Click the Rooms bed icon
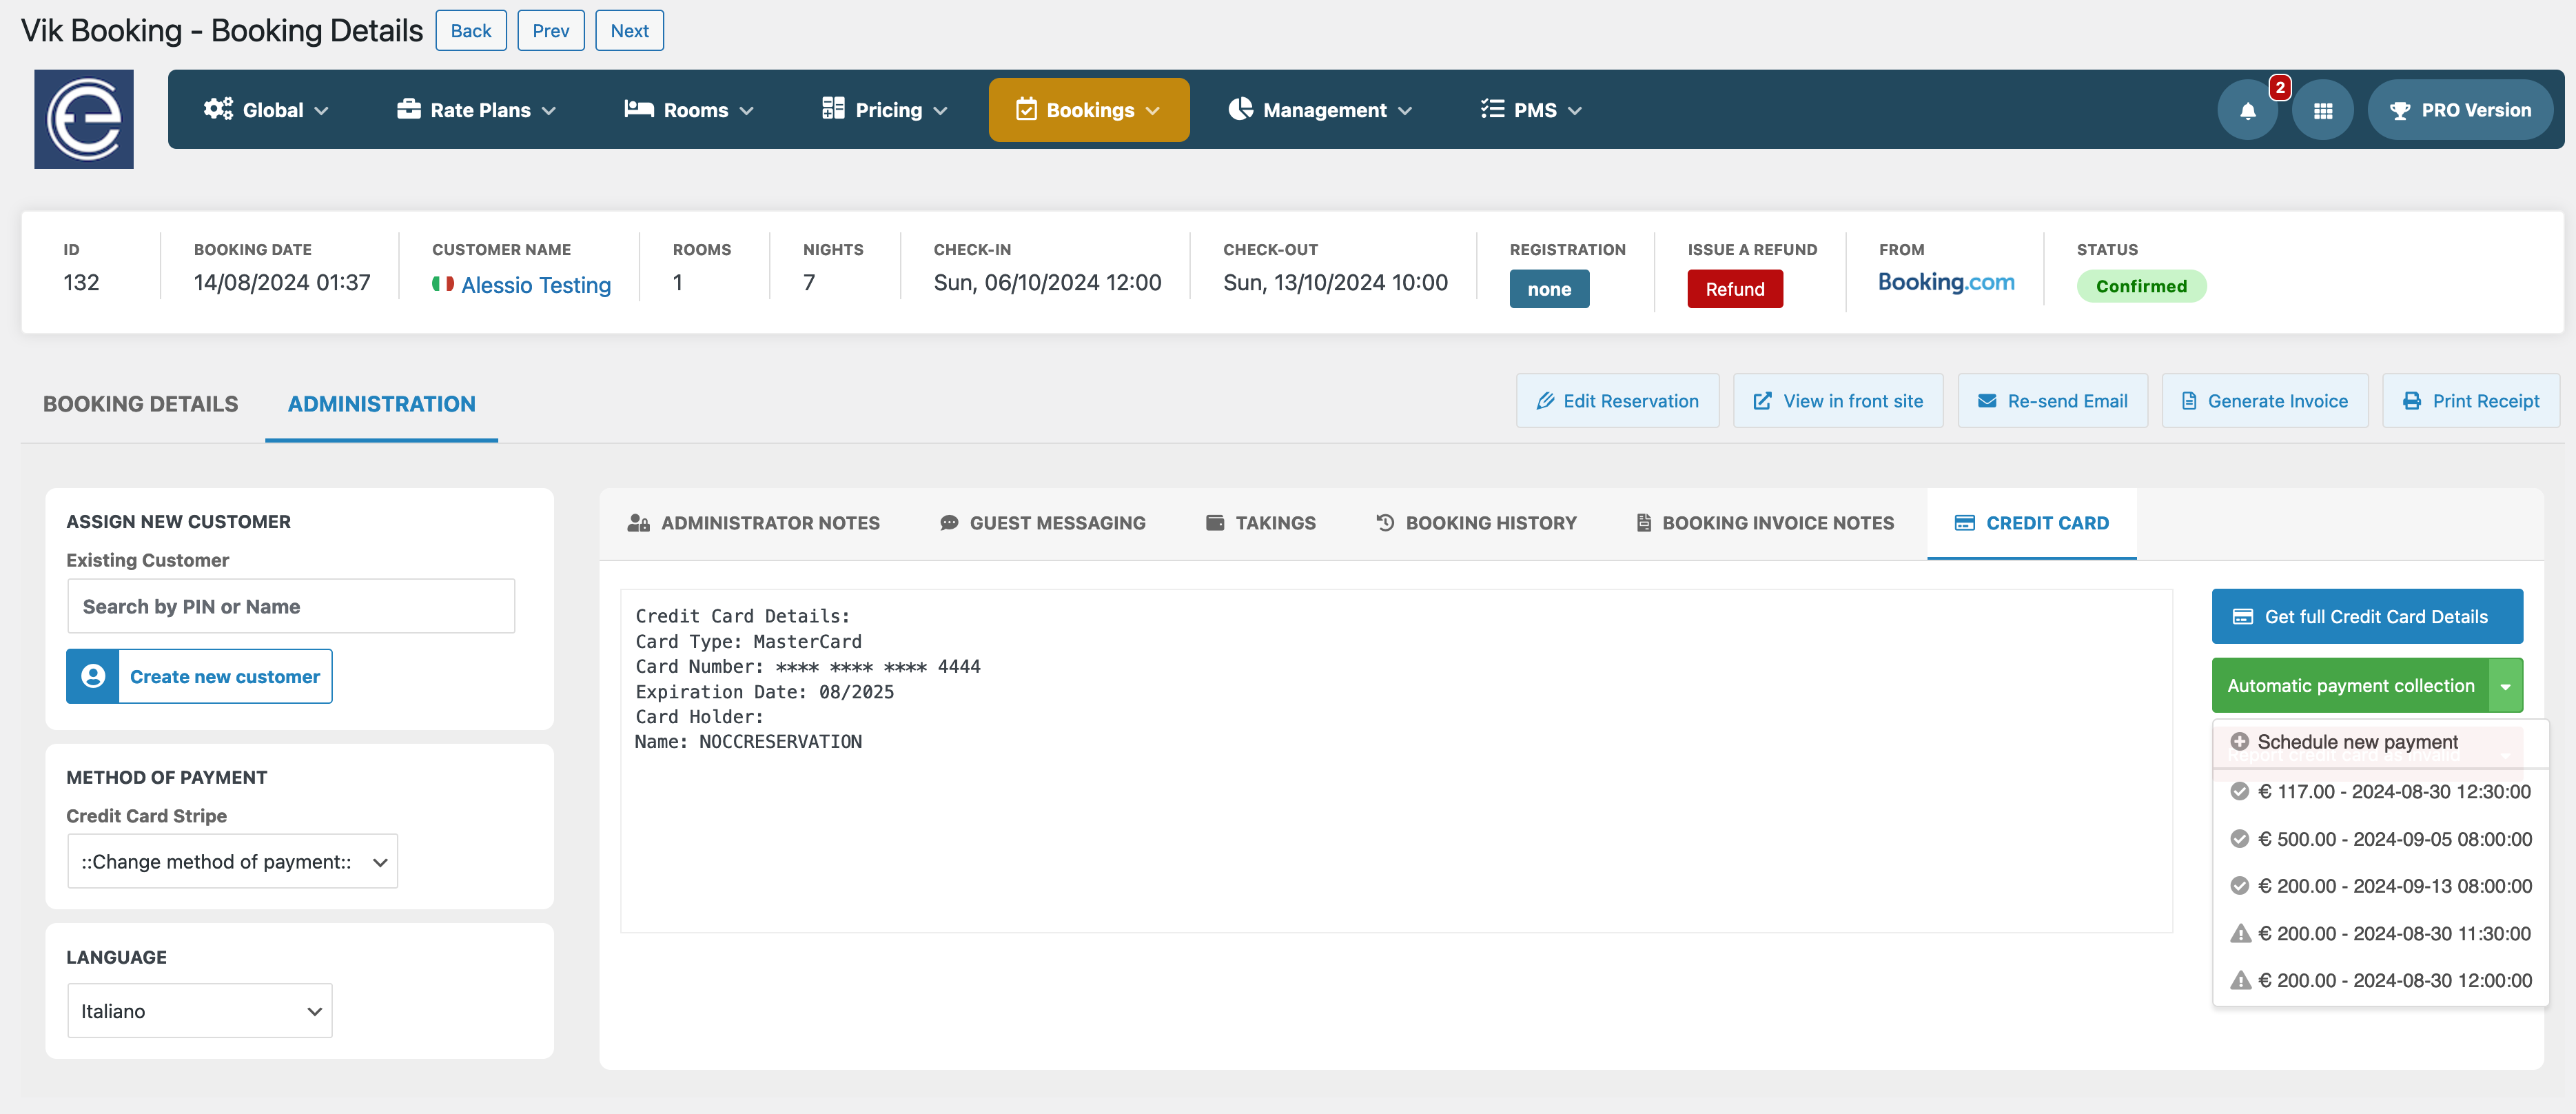The height and width of the screenshot is (1114, 2576). 639,109
